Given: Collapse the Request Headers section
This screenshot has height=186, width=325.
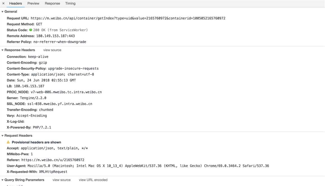Looking at the screenshot, I should click(3, 136).
